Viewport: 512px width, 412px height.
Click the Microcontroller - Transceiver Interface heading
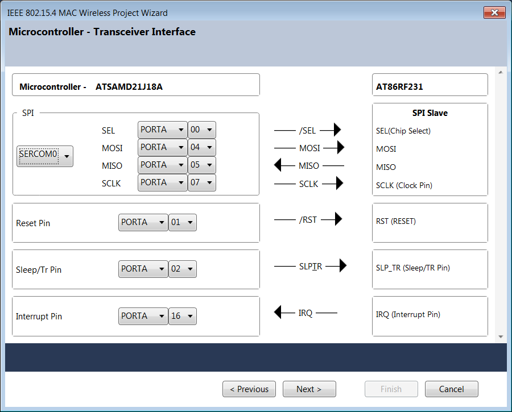click(102, 32)
